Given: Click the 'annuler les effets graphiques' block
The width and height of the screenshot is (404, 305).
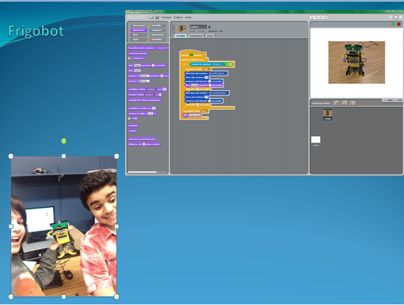Looking at the screenshot, I should pyautogui.click(x=144, y=100).
